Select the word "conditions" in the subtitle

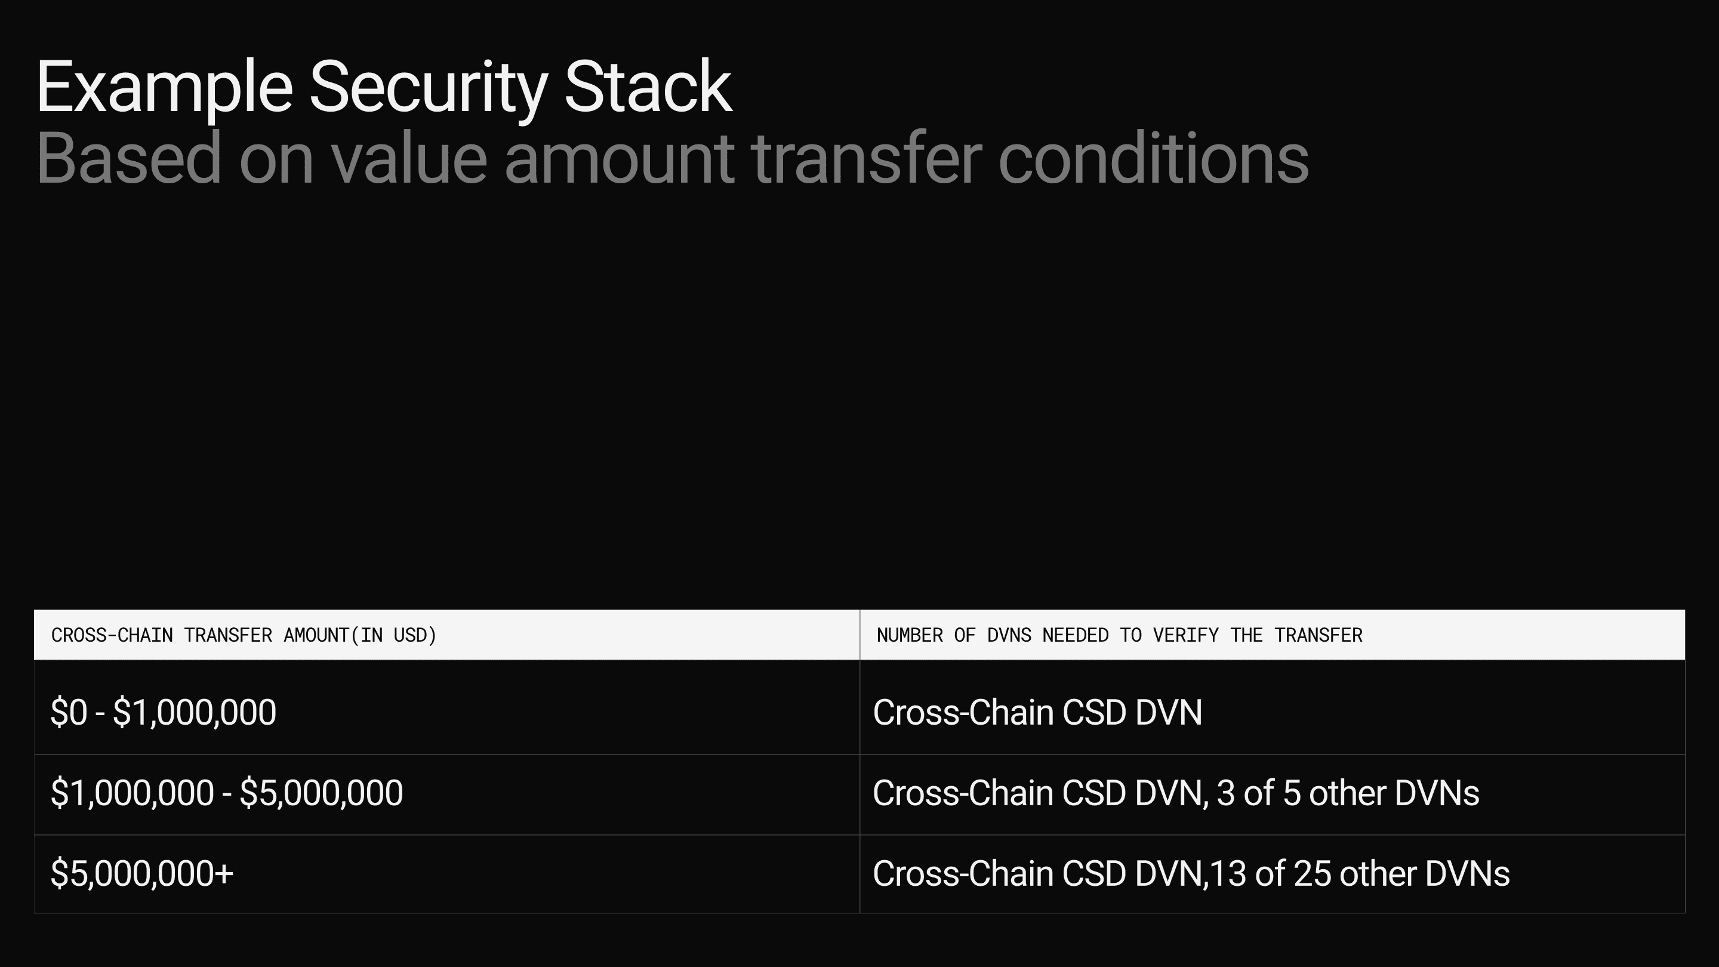coord(1153,159)
